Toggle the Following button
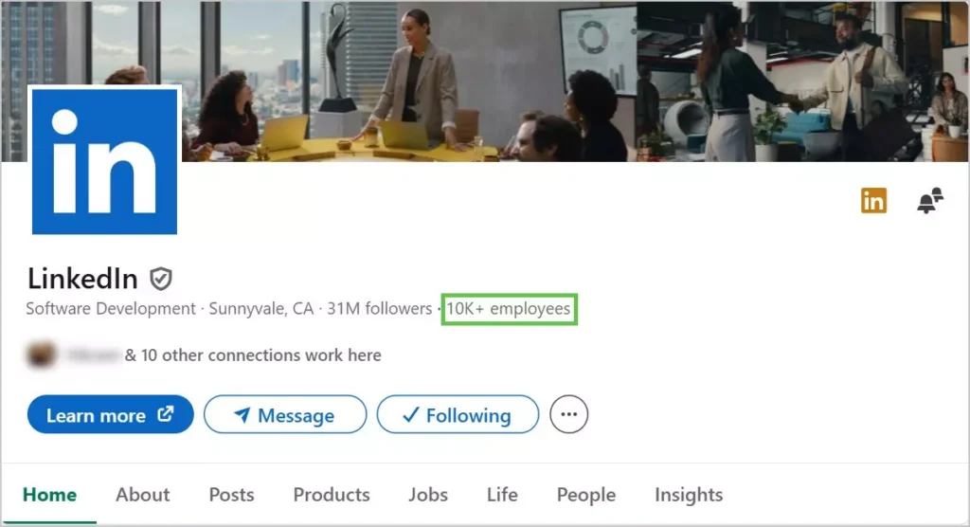 point(458,415)
